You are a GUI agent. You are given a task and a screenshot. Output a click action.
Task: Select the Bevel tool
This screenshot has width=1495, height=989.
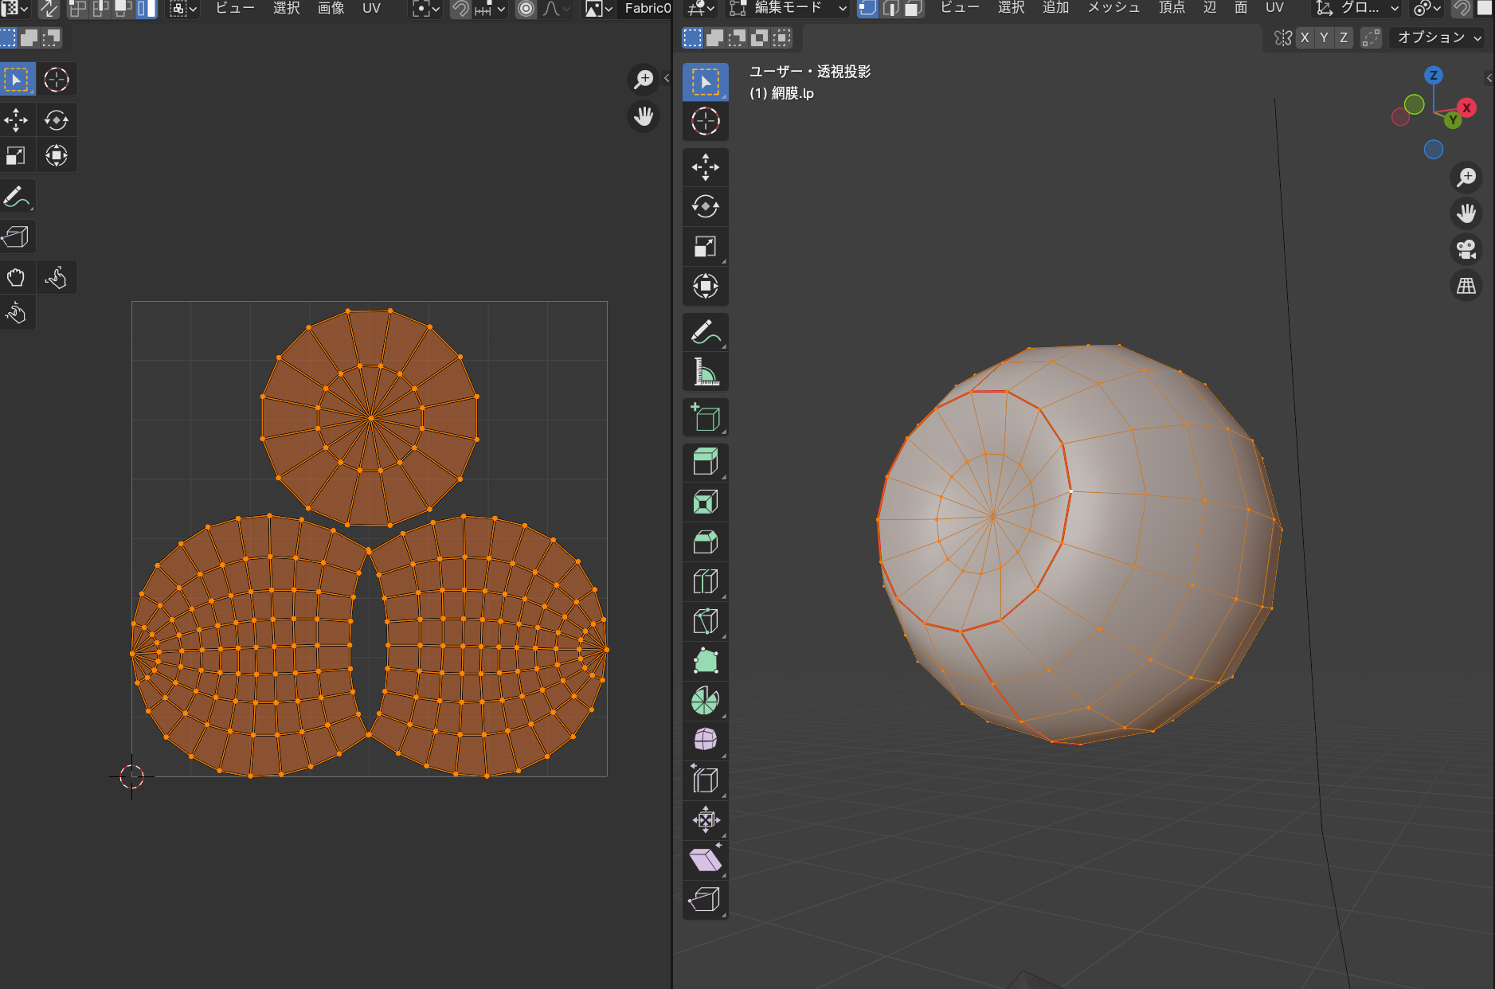pyautogui.click(x=705, y=541)
